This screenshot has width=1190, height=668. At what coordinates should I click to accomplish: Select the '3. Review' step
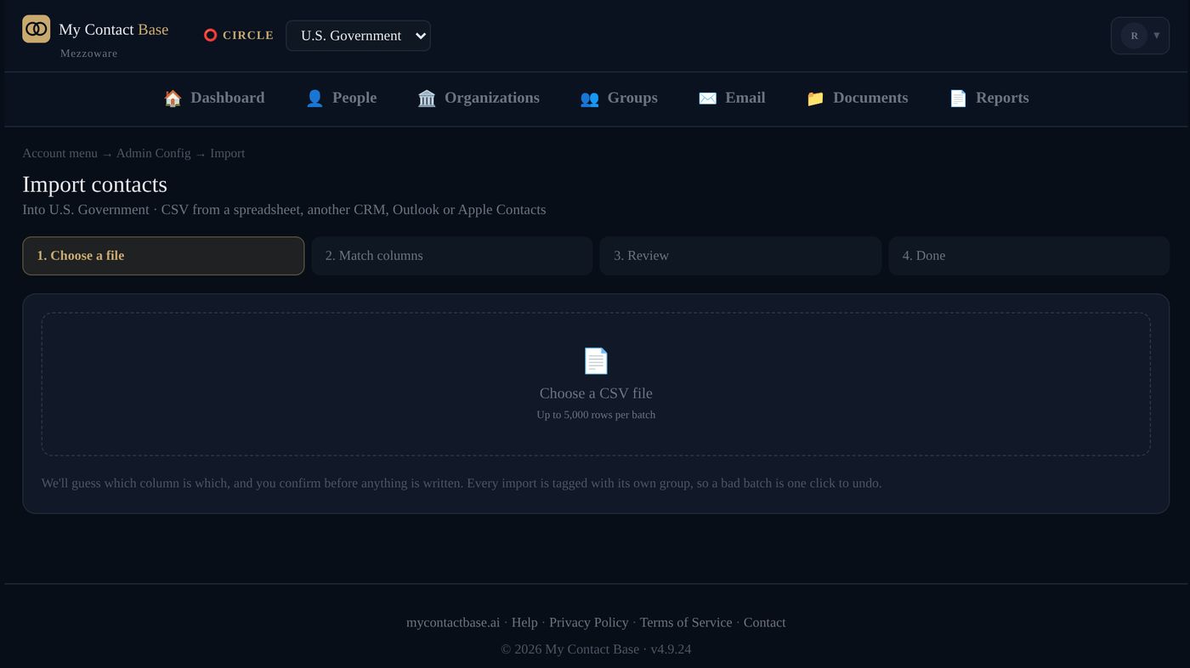[740, 256]
